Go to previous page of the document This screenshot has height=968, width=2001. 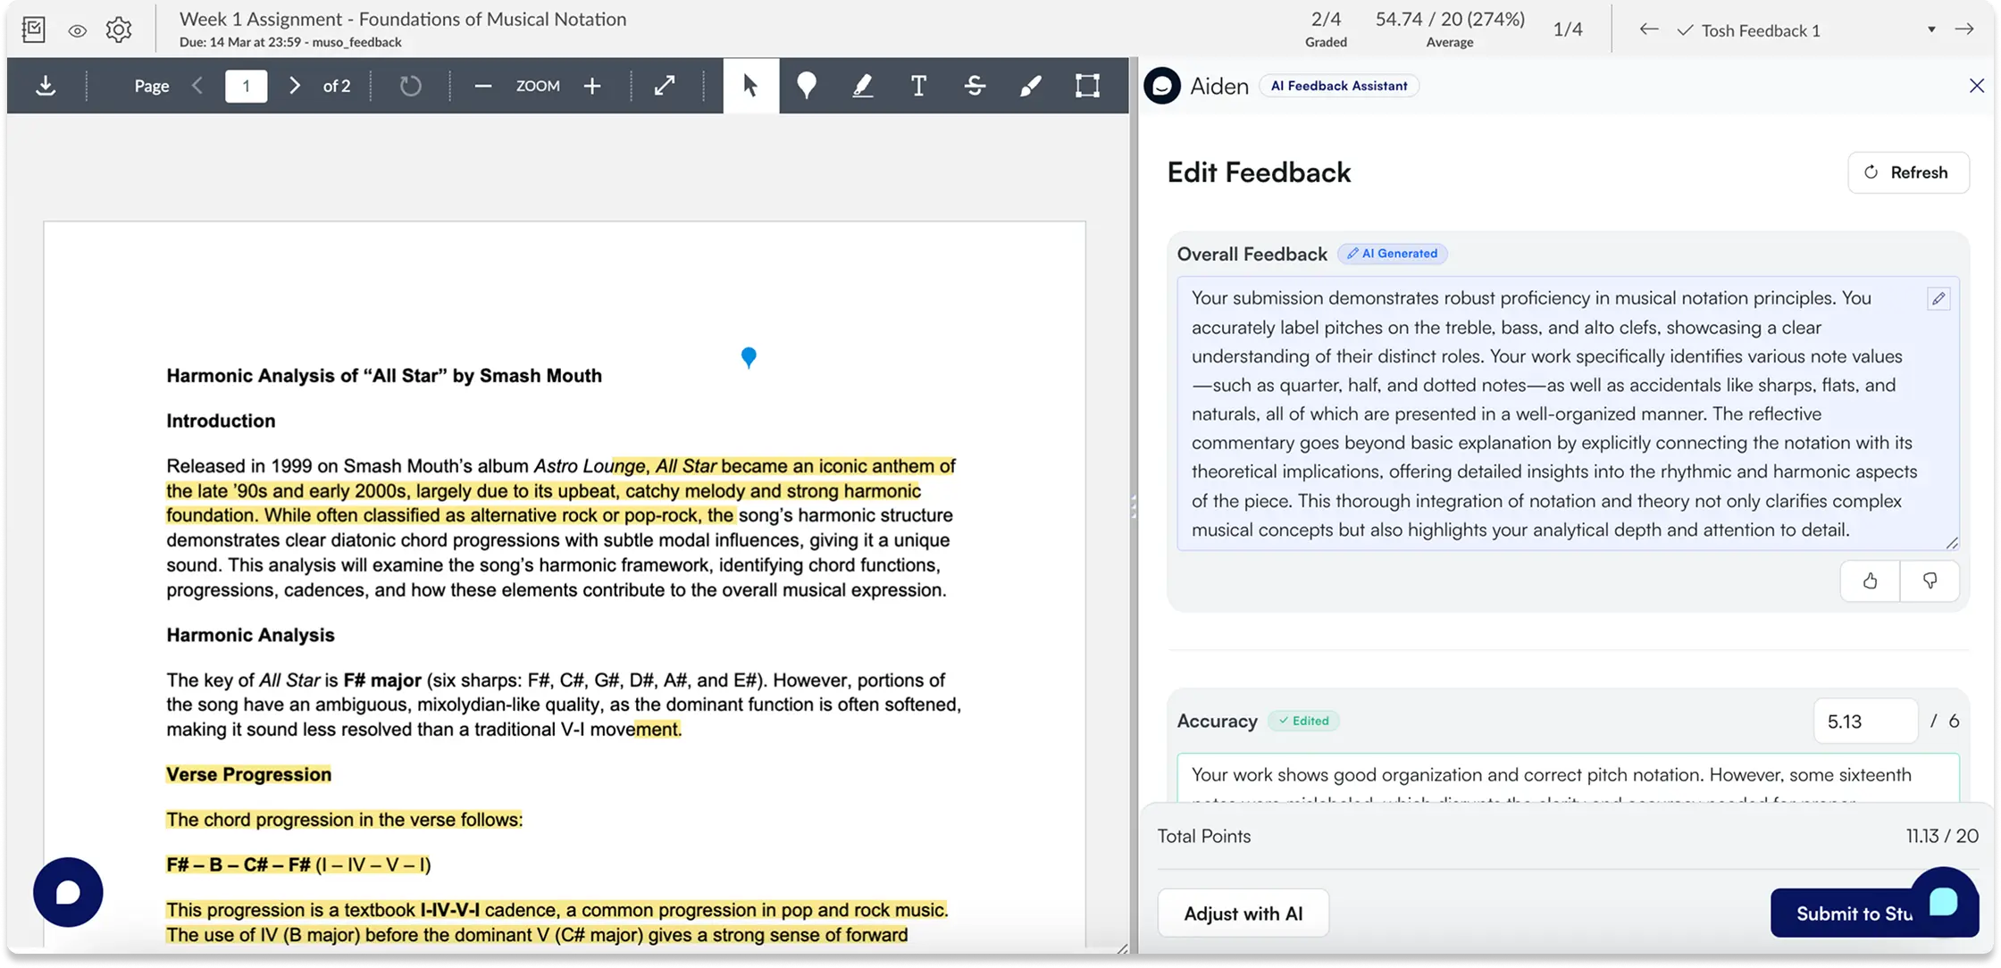pyautogui.click(x=197, y=86)
